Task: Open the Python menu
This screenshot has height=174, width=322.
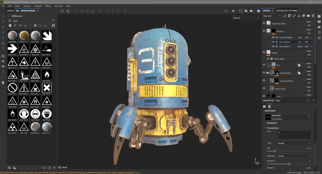Action: coord(48,6)
